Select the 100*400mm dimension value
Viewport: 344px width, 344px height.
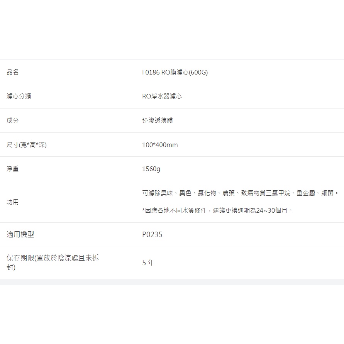pos(160,145)
